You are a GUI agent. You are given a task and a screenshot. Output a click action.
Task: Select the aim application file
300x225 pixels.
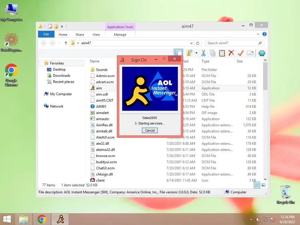point(99,88)
